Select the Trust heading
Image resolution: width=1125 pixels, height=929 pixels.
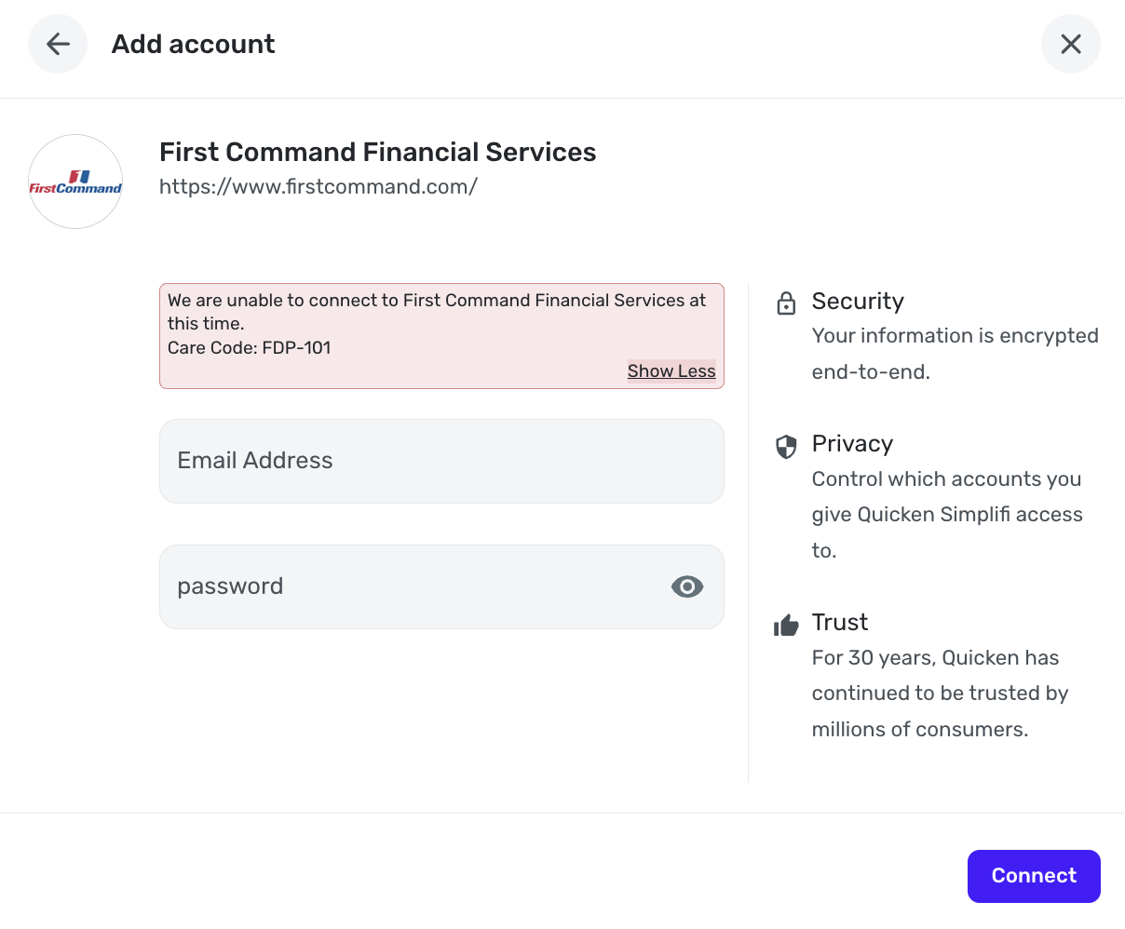[x=839, y=623]
